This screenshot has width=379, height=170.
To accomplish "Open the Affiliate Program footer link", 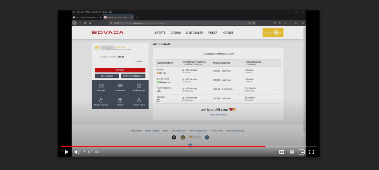I will [x=152, y=131].
